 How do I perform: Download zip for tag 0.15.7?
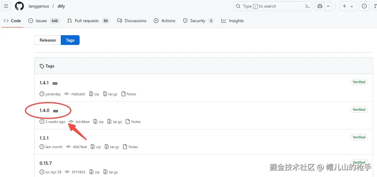[x=95, y=172]
